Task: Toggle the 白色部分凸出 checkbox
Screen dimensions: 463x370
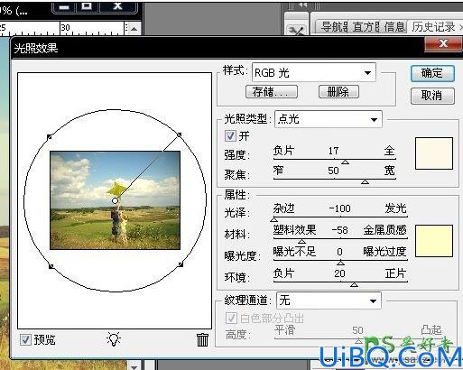Action: 231,318
